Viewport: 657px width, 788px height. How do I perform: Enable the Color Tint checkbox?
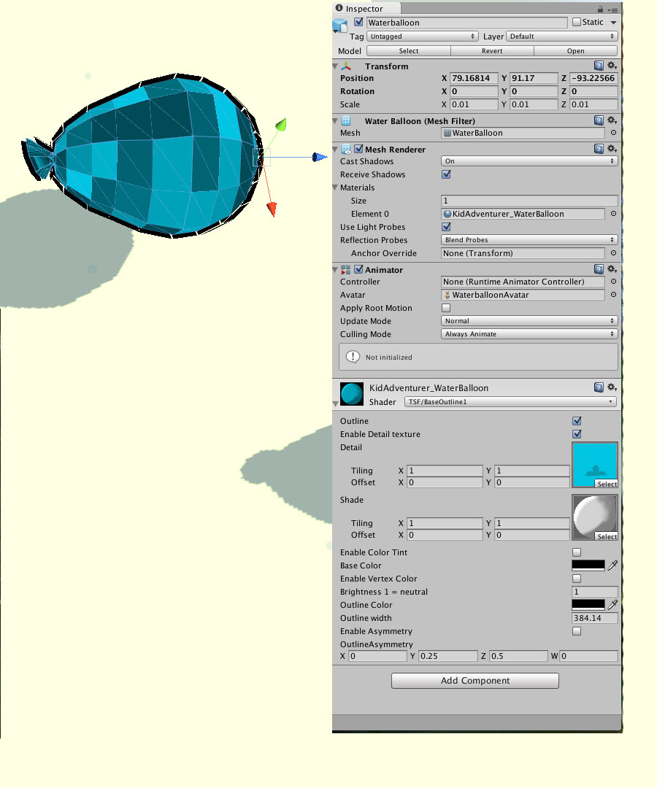coord(577,552)
